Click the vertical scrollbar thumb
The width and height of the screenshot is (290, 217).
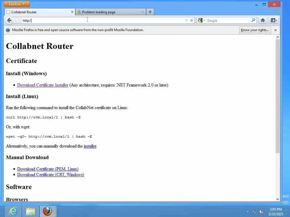(x=278, y=96)
